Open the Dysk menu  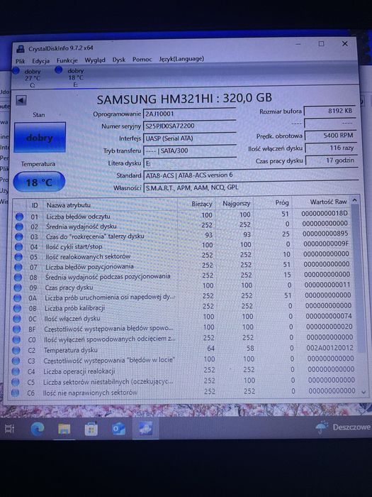tap(119, 60)
